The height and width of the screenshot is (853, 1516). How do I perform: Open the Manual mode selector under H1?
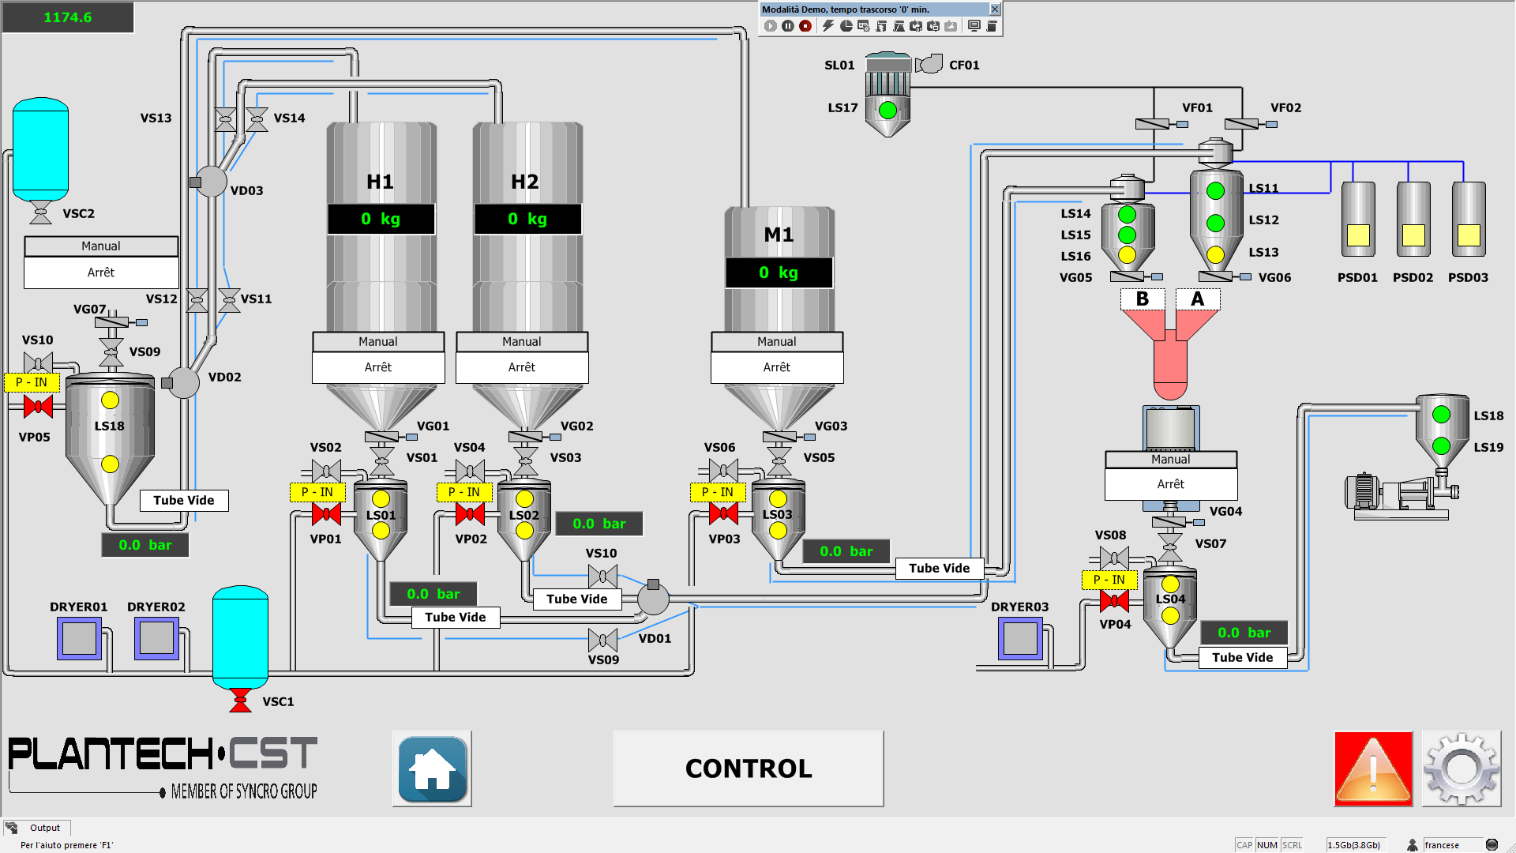[x=378, y=342]
